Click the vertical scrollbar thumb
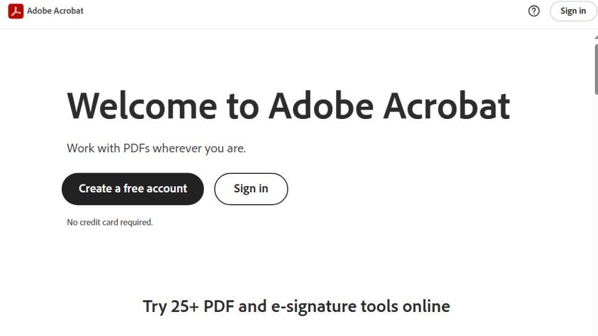The image size is (598, 336). pyautogui.click(x=596, y=69)
